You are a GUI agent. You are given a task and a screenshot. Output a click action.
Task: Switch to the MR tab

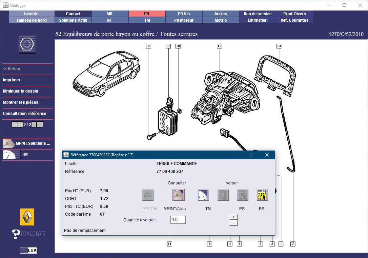(x=110, y=14)
